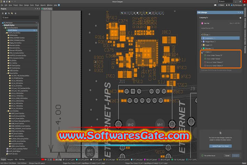
Task: Open the PCB bottom panel tab
Action: [16, 159]
